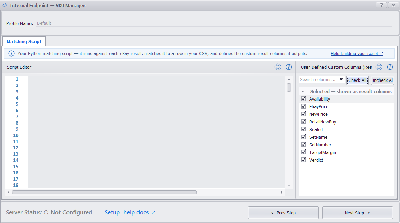Click the Profile Name input field
The height and width of the screenshot is (223, 400).
point(214,23)
